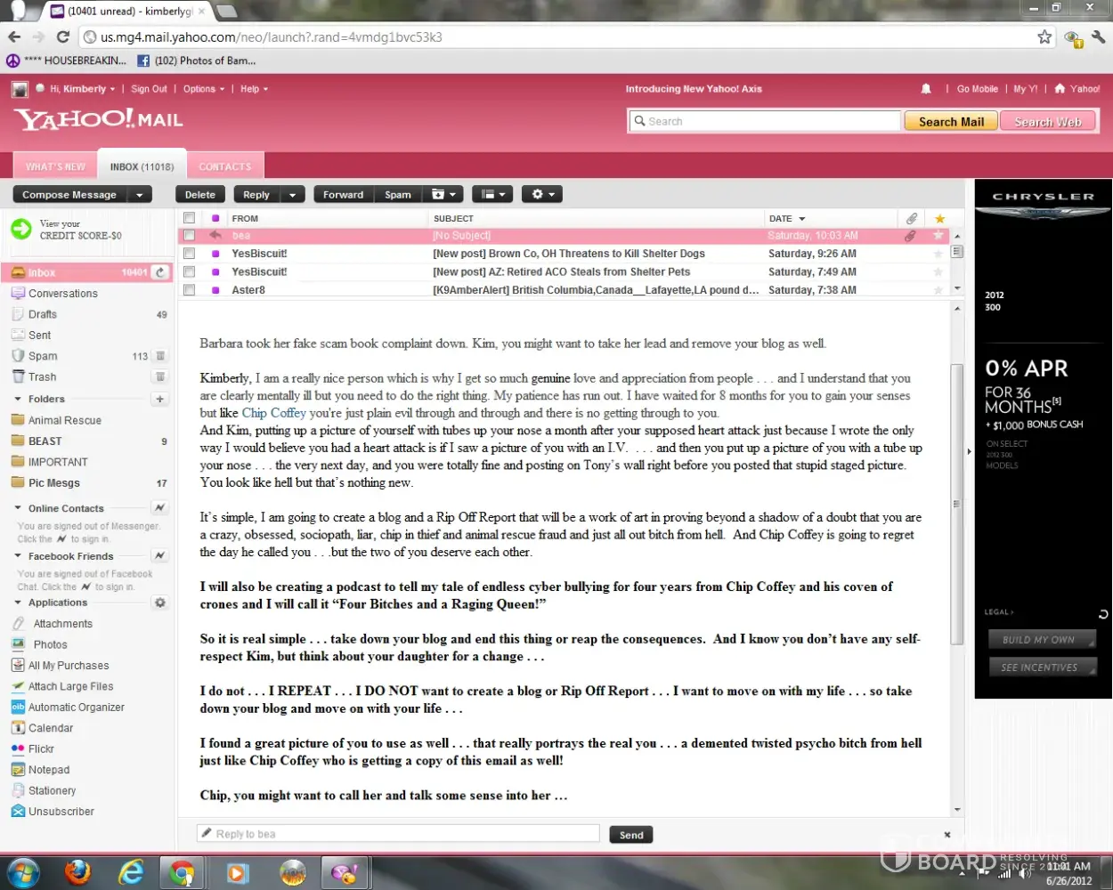Screen dimensions: 1113x890
Task: Open the view layout dropdown
Action: tap(492, 195)
